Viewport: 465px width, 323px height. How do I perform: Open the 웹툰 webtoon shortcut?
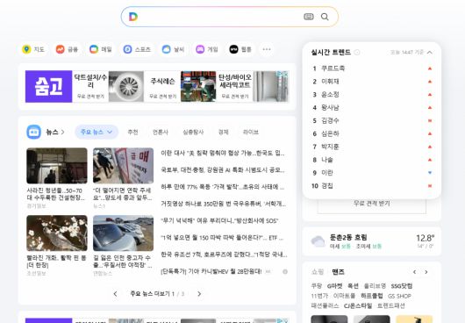[x=240, y=49]
